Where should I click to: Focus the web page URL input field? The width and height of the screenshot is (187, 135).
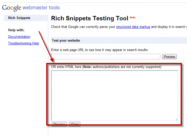105,57
